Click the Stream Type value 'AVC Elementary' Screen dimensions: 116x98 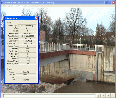(x=27, y=26)
